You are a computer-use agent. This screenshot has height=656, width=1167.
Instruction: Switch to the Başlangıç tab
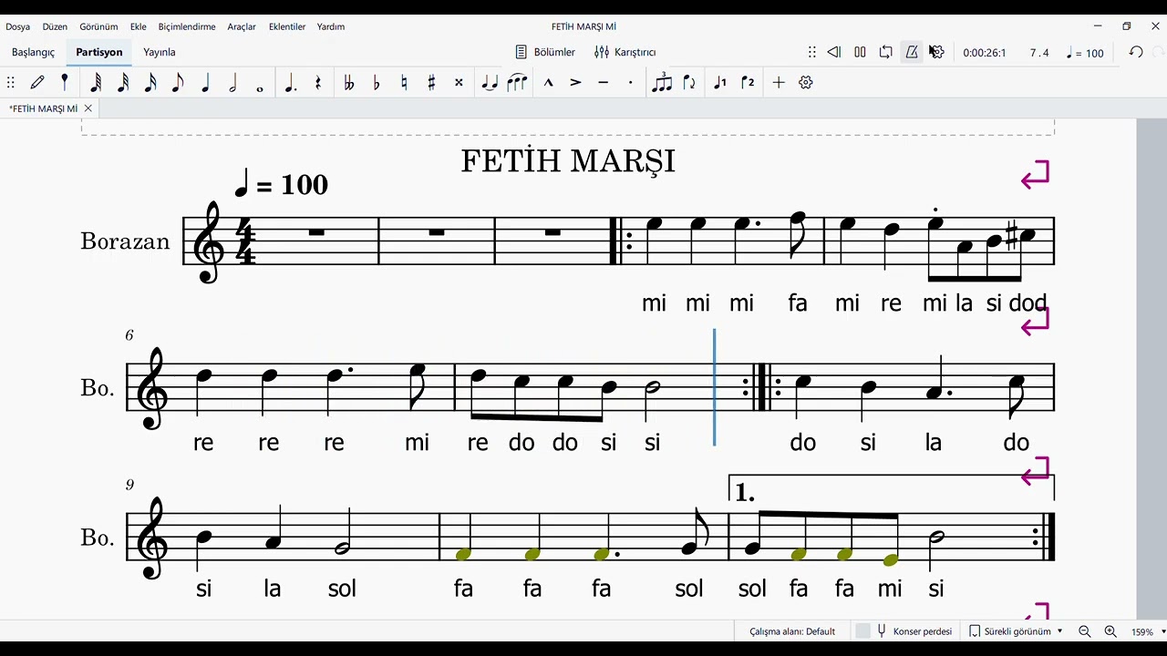34,52
